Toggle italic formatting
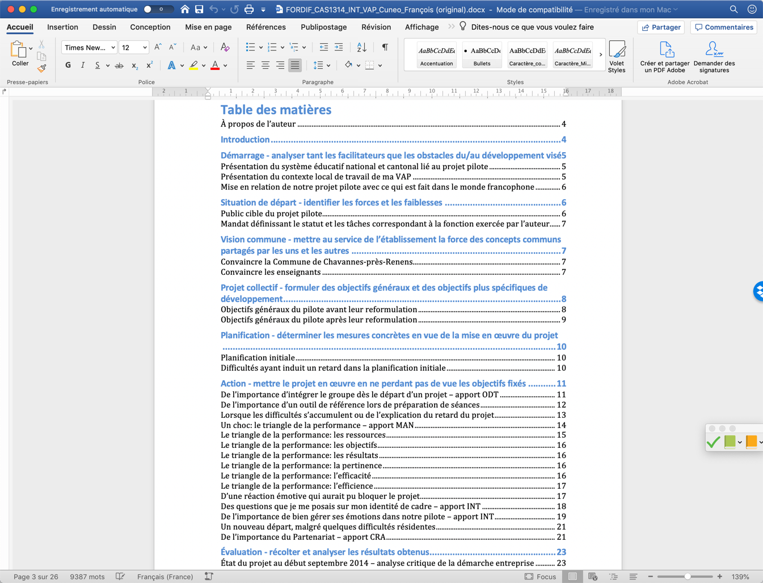The image size is (763, 583). (x=83, y=66)
